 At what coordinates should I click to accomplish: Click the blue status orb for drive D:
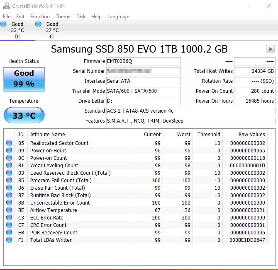coord(3,24)
